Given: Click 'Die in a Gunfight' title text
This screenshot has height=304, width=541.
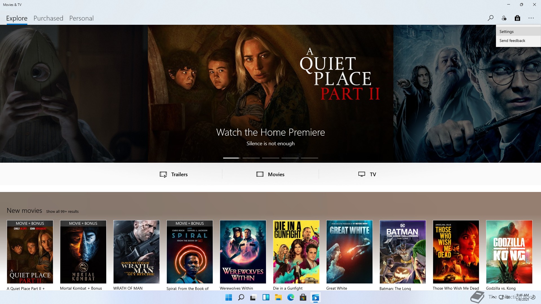Looking at the screenshot, I should coord(288,288).
